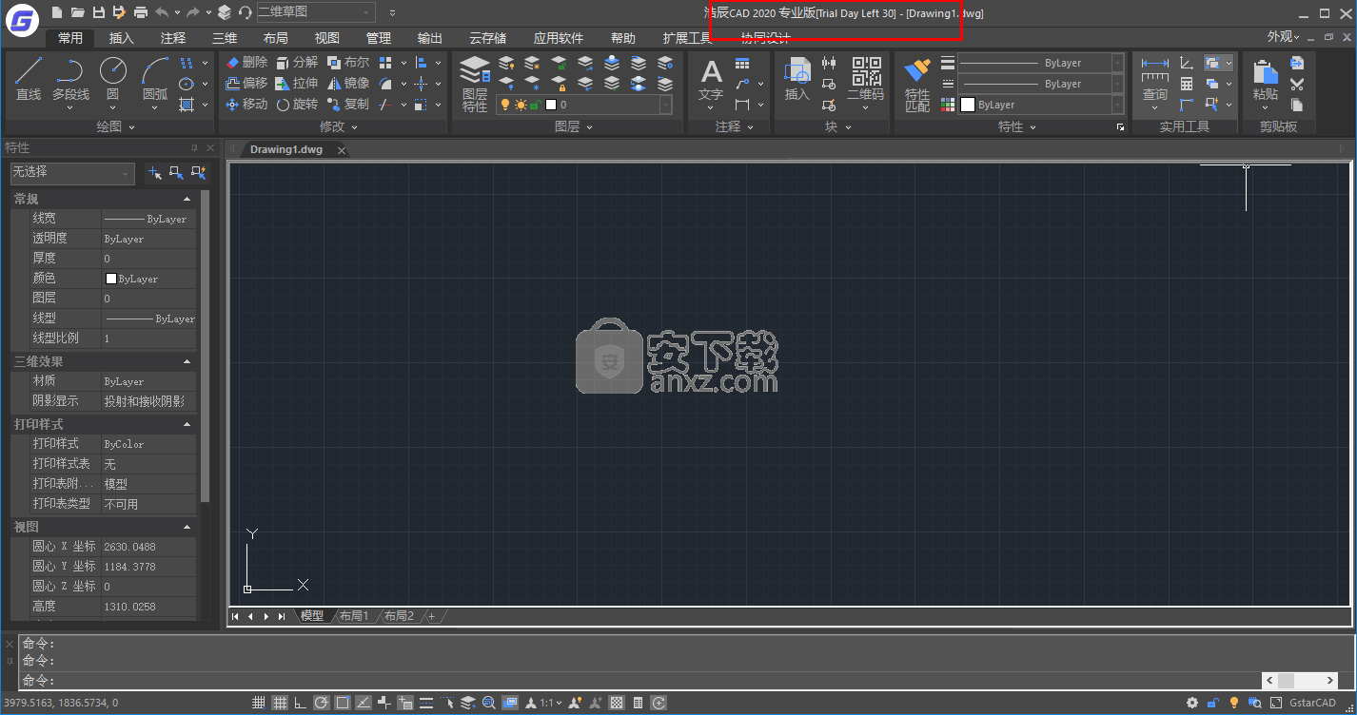Click the Open folder icon in quick toolbar
This screenshot has height=715, width=1357.
(x=78, y=12)
